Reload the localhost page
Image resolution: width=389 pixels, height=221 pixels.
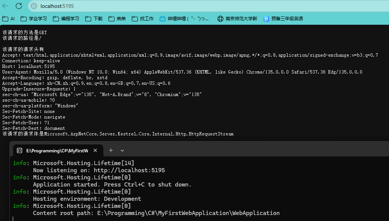pos(19,6)
